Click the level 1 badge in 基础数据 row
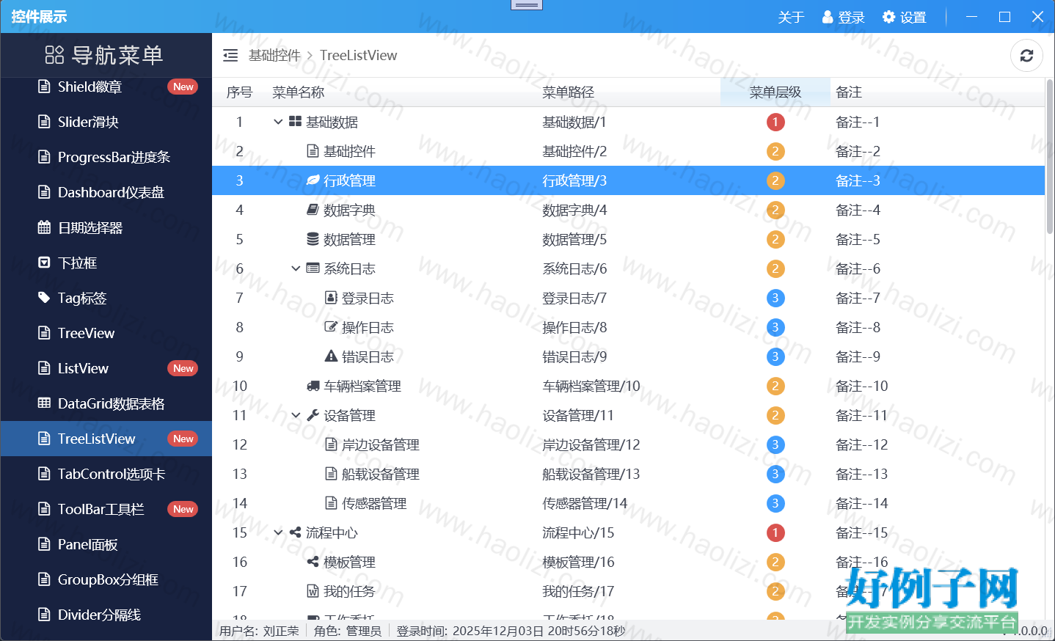Screen dimensions: 1055x641 tap(775, 122)
